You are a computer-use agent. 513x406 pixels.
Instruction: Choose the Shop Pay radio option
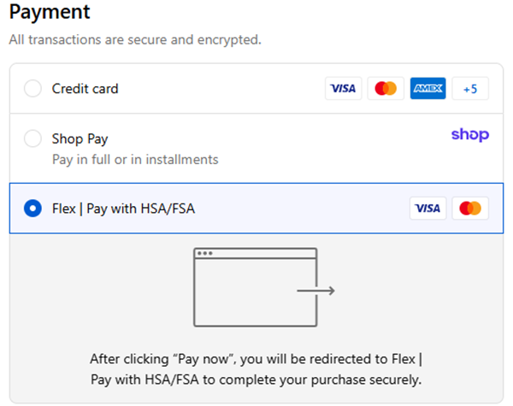32,138
